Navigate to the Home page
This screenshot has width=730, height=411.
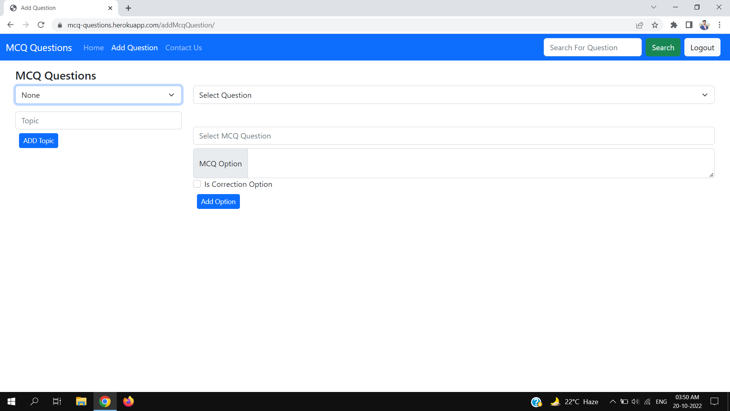[94, 48]
